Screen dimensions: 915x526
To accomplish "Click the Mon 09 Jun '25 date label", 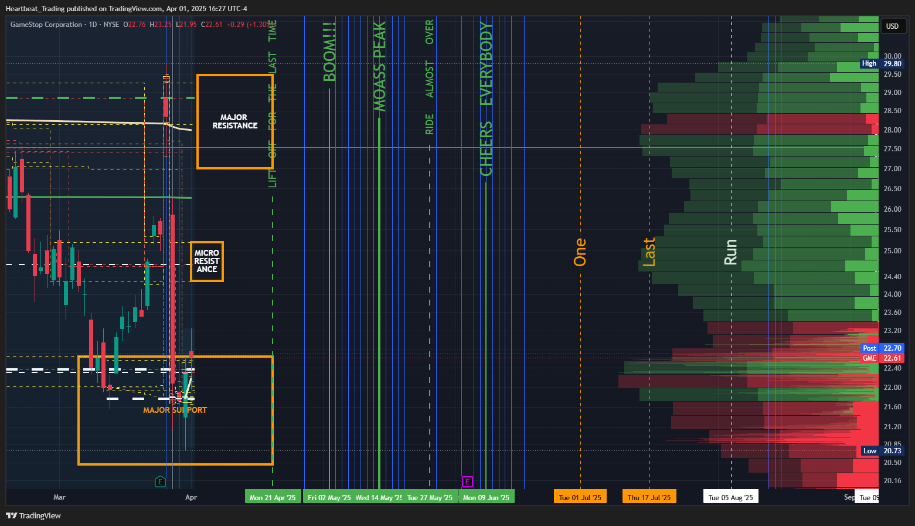I will [486, 497].
